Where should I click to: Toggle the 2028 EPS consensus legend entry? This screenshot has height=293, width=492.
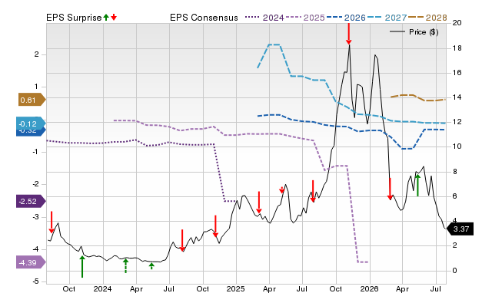(427, 18)
